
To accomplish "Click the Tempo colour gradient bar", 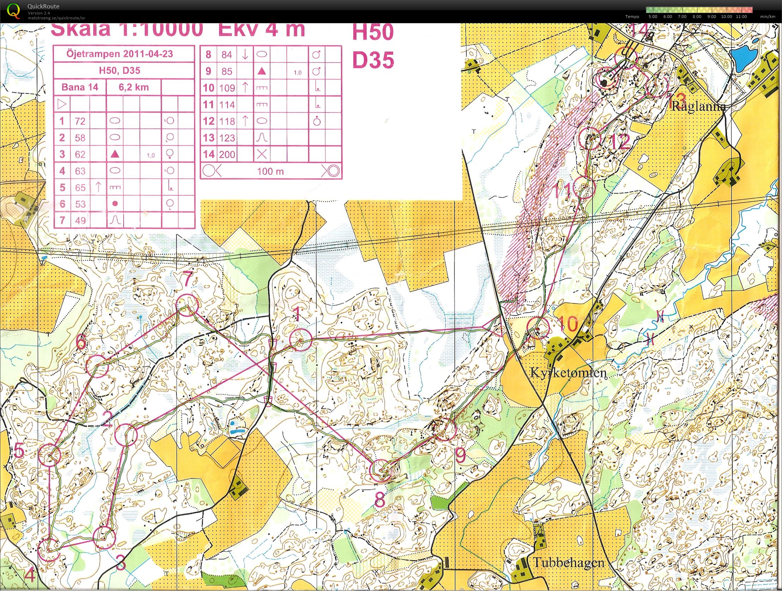I will [699, 10].
